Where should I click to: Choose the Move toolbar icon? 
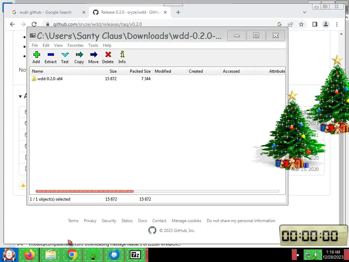(93, 57)
